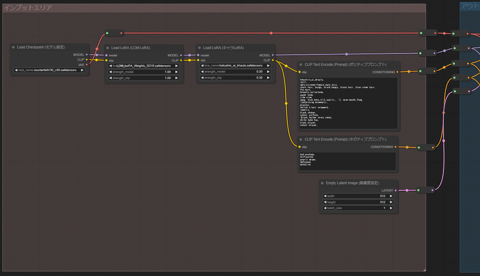Decrease LCM-LoRA strength_model with left arrow

click(x=110, y=72)
